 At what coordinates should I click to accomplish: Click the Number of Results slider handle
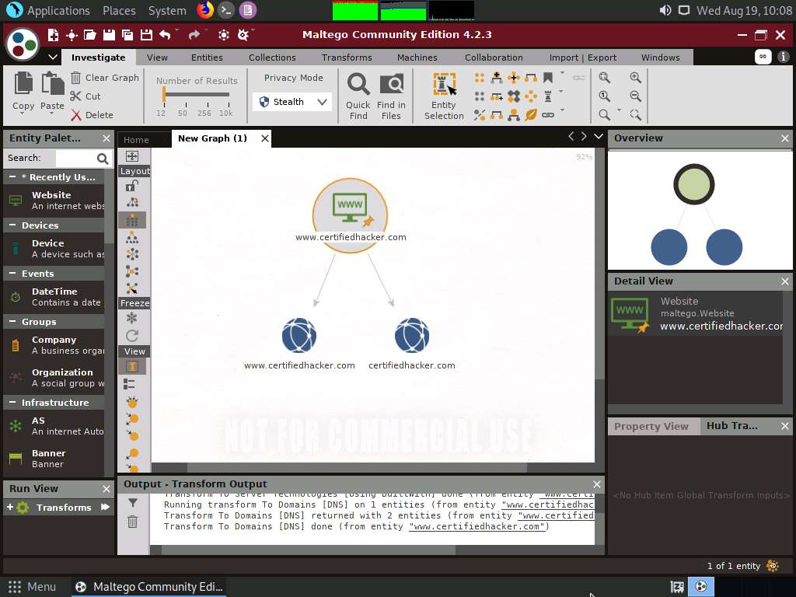(x=164, y=94)
